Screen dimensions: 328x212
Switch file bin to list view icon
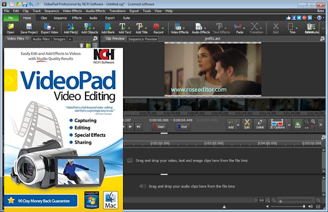pyautogui.click(x=95, y=45)
